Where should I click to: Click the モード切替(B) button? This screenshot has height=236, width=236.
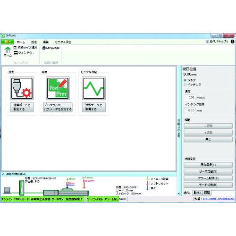208,185
